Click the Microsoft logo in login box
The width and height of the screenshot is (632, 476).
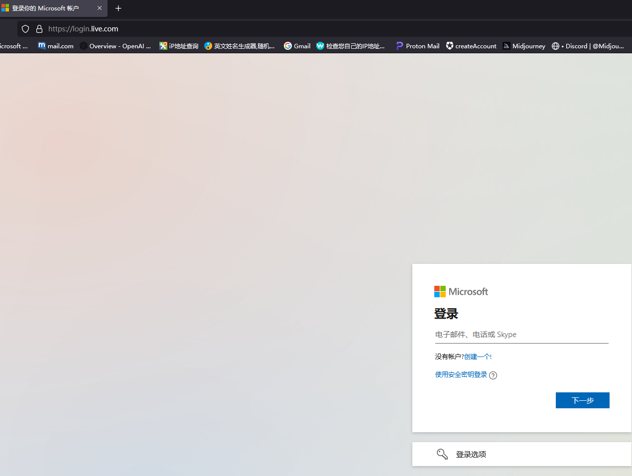coord(461,291)
